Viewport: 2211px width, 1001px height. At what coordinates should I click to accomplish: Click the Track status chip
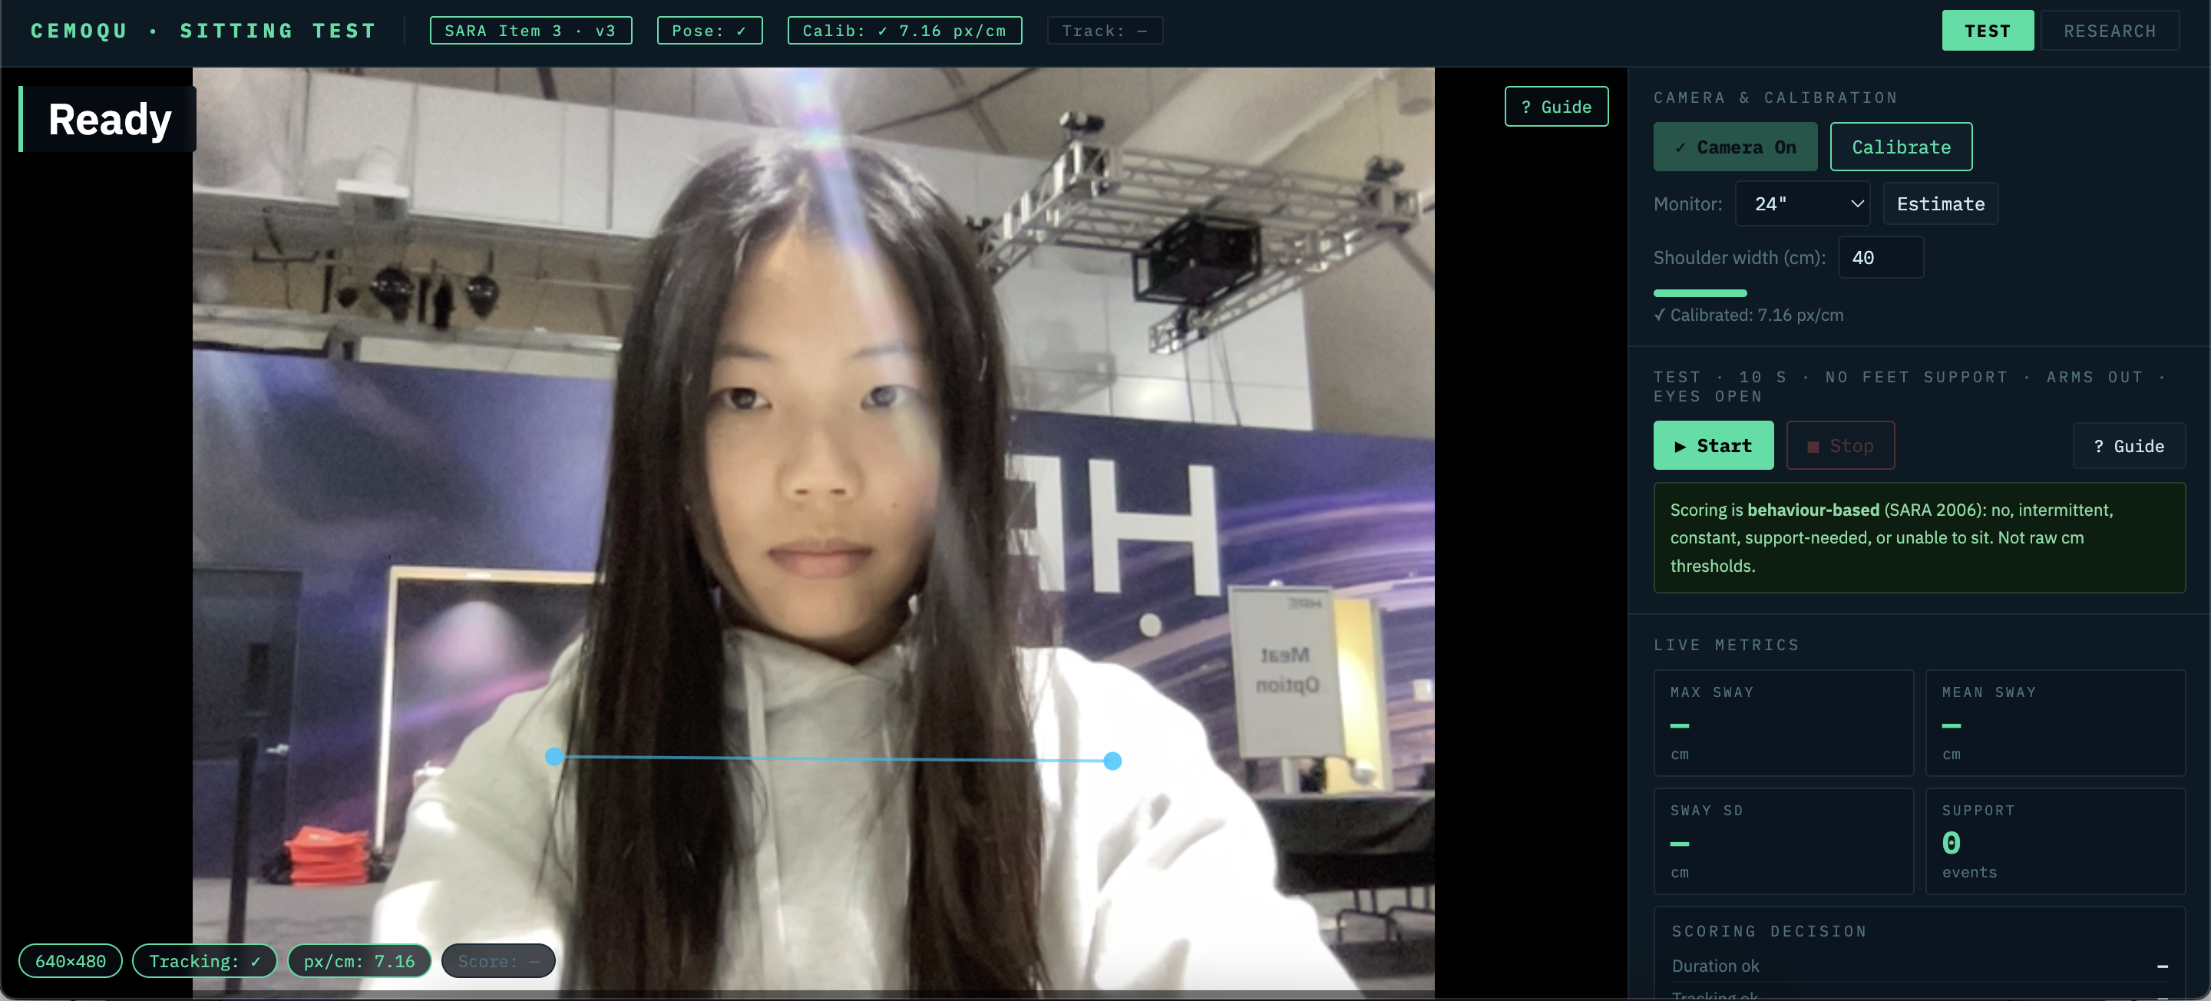[x=1104, y=31]
